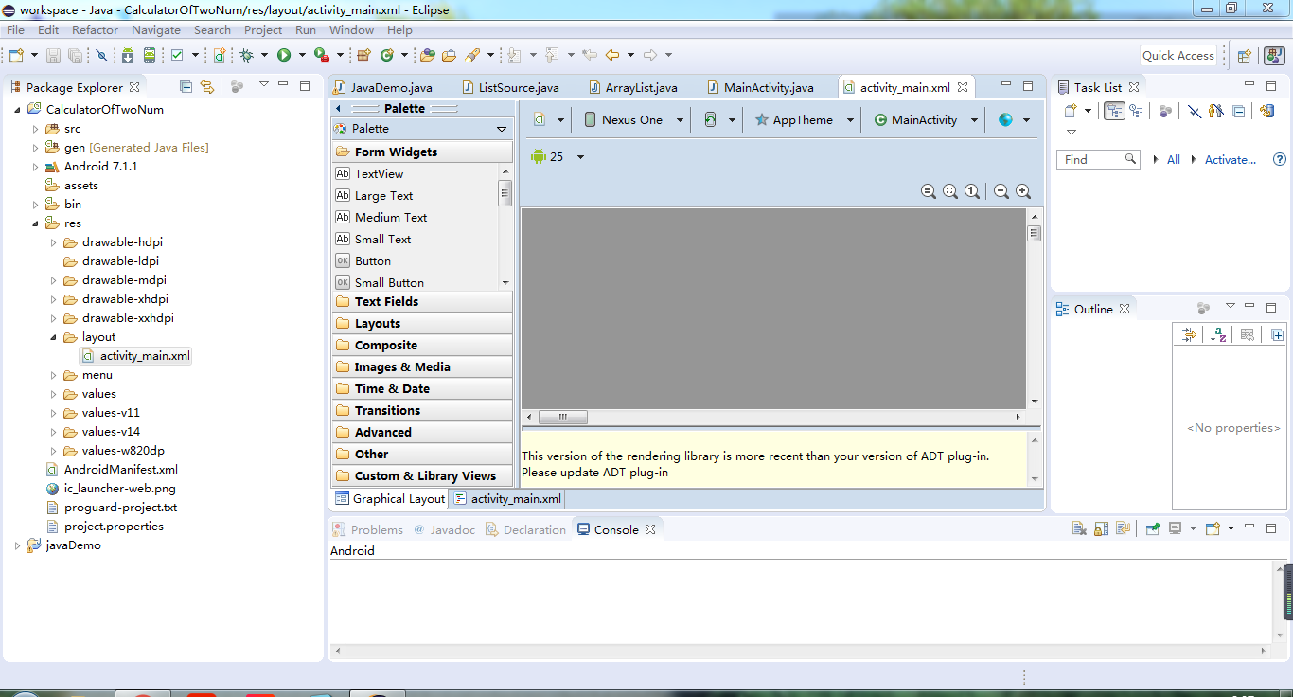Viewport: 1293px width, 697px height.
Task: Click Clear Console icon
Action: [x=1079, y=529]
